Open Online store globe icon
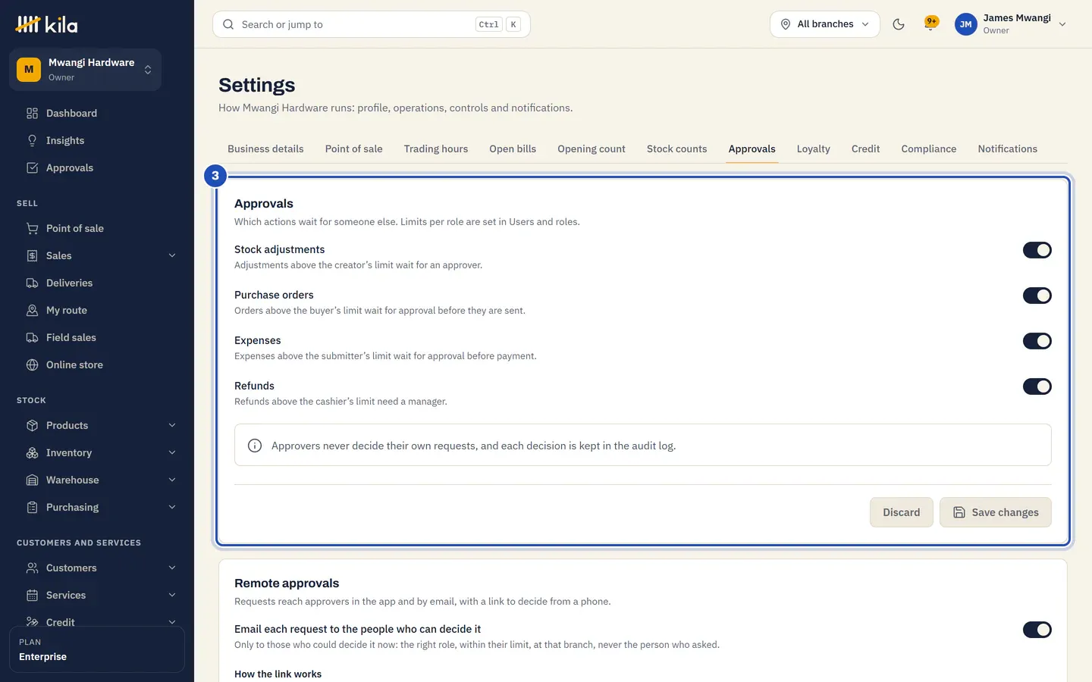Viewport: 1092px width, 682px height. coord(32,365)
